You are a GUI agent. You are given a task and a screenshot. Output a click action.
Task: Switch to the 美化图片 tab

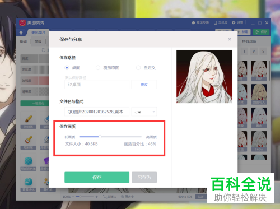38,32
